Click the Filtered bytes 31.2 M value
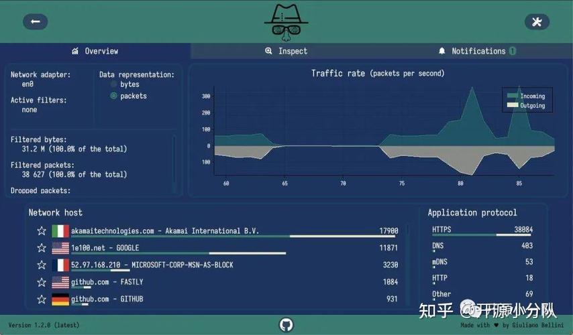The width and height of the screenshot is (573, 335). click(x=74, y=149)
